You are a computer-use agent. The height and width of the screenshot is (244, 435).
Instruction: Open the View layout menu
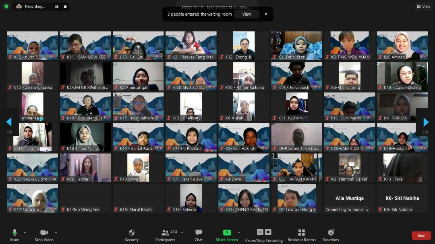point(423,6)
